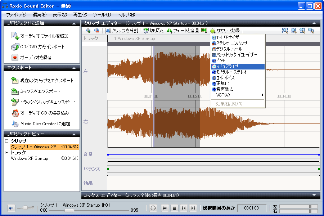Open ツール menu
The width and height of the screenshot is (324, 216).
pyautogui.click(x=102, y=15)
